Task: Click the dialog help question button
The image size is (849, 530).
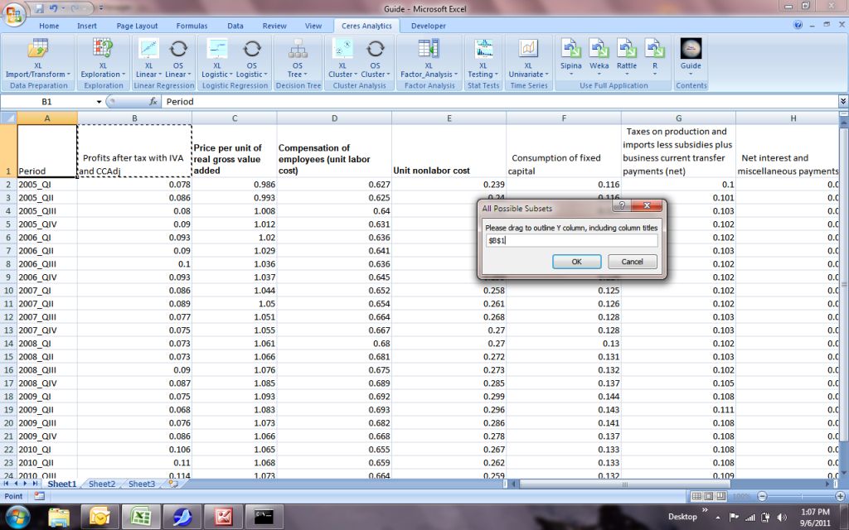Action: point(622,206)
